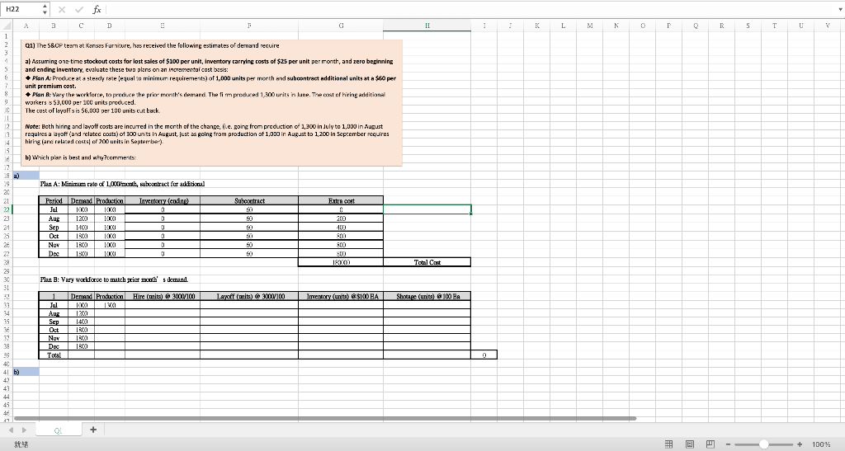This screenshot has height=451, width=845.
Task: Select the 'Inventorry (ending)' header cell
Action: 163,200
